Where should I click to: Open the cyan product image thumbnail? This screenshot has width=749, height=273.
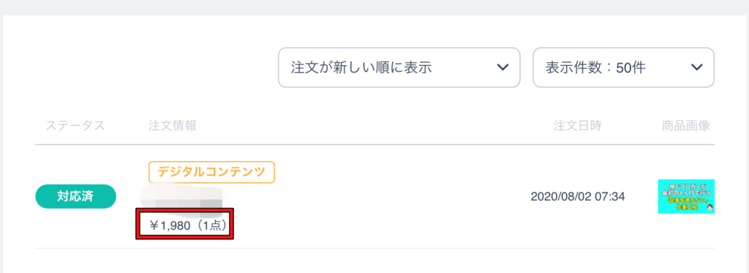coord(686,196)
